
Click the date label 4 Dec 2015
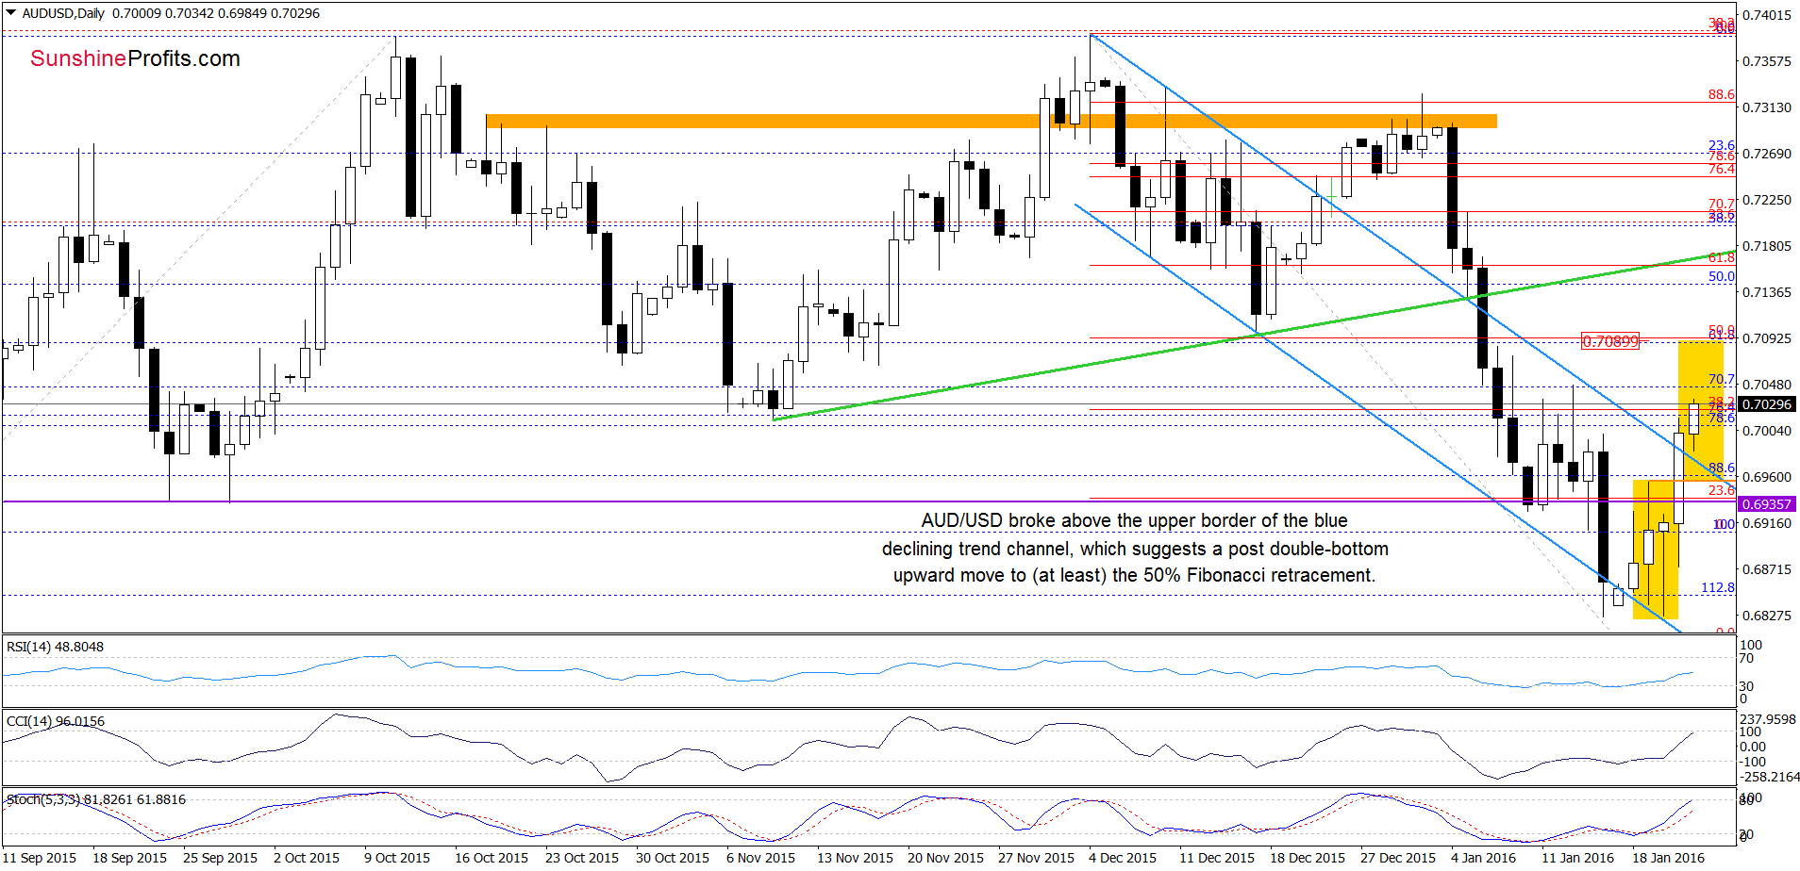(1123, 858)
